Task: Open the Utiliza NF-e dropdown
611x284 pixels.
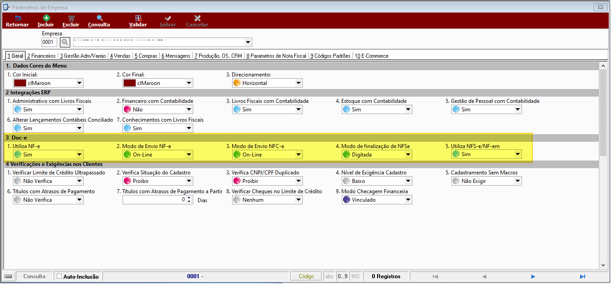Action: 80,154
